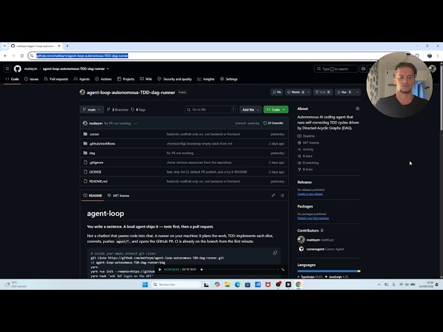Image resolution: width=443 pixels, height=332 pixels.
Task: Click the browser address bar URL
Action: [82, 56]
